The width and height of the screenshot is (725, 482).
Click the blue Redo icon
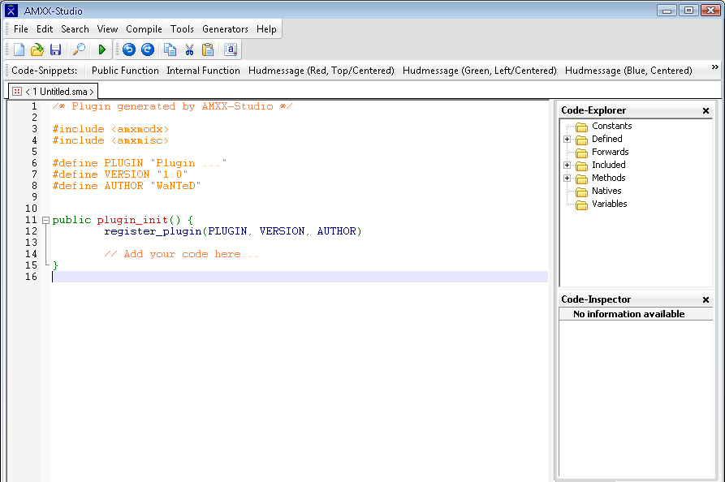click(147, 49)
